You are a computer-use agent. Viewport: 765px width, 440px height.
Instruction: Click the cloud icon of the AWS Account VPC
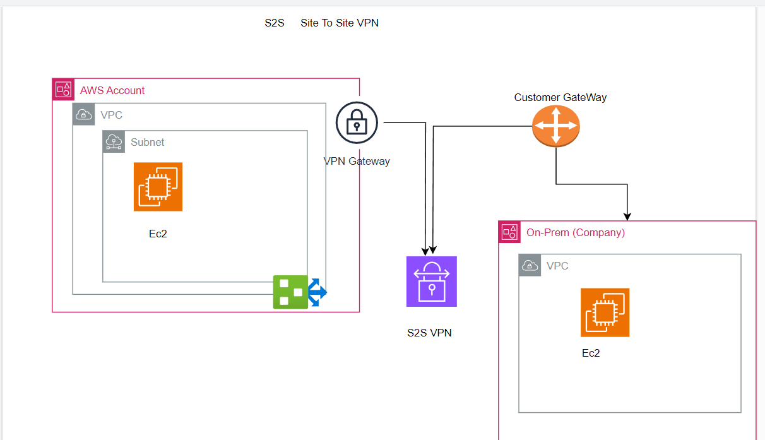click(83, 114)
